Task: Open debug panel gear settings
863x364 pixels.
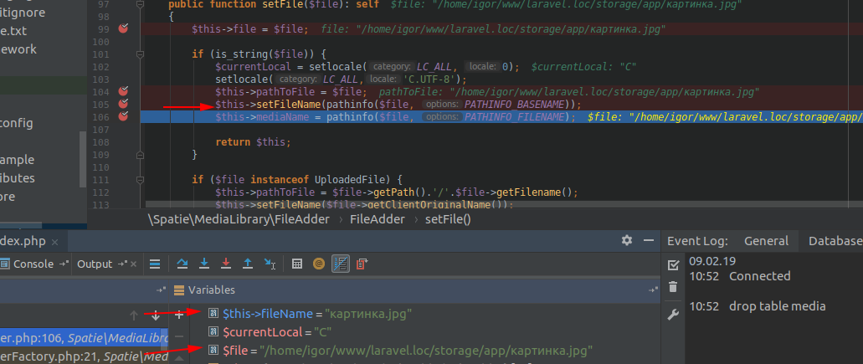Action: [x=627, y=240]
